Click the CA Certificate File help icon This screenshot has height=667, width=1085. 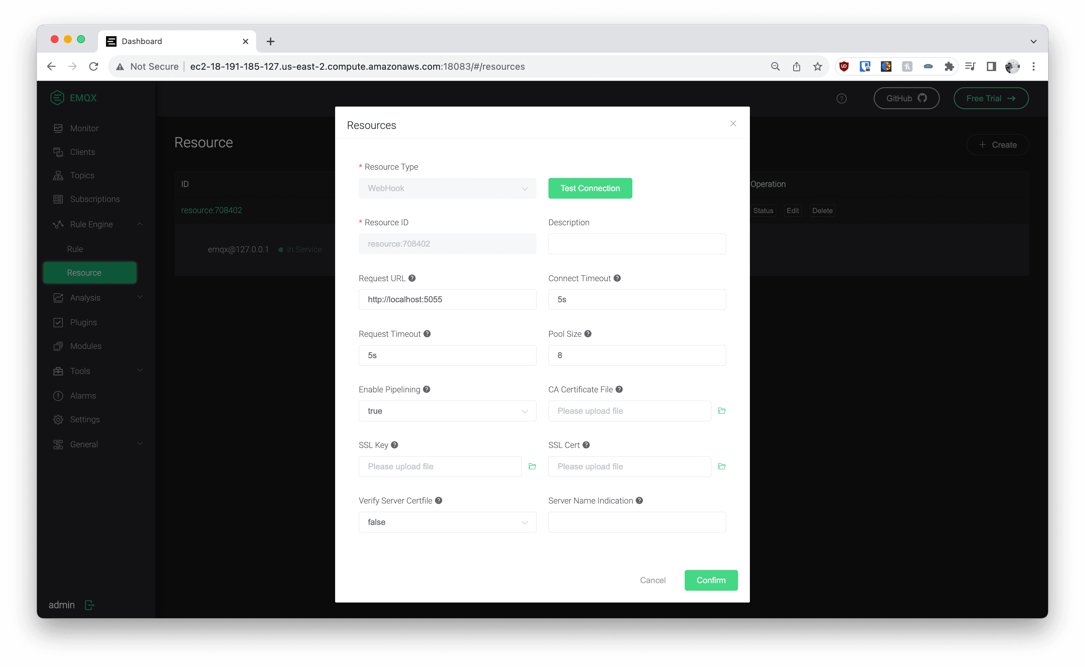619,389
